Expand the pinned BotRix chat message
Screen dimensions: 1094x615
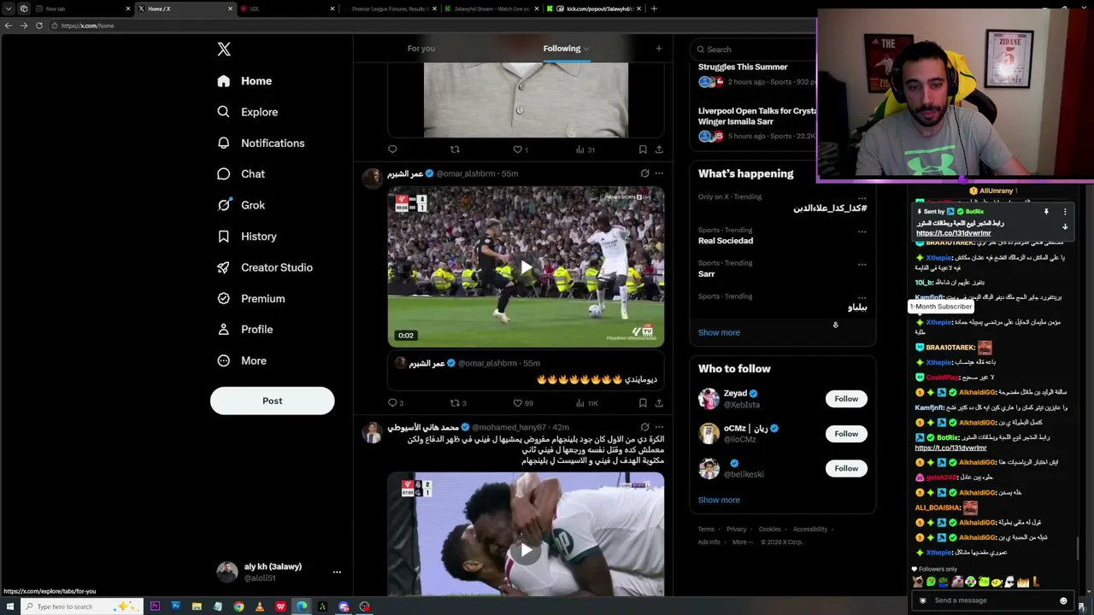[x=1065, y=227]
